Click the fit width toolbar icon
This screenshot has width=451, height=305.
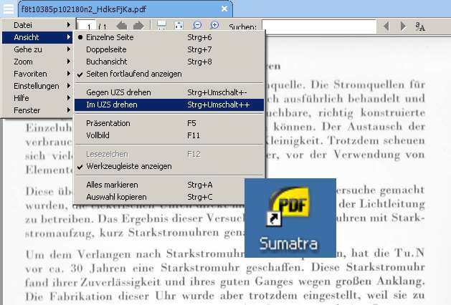click(161, 26)
